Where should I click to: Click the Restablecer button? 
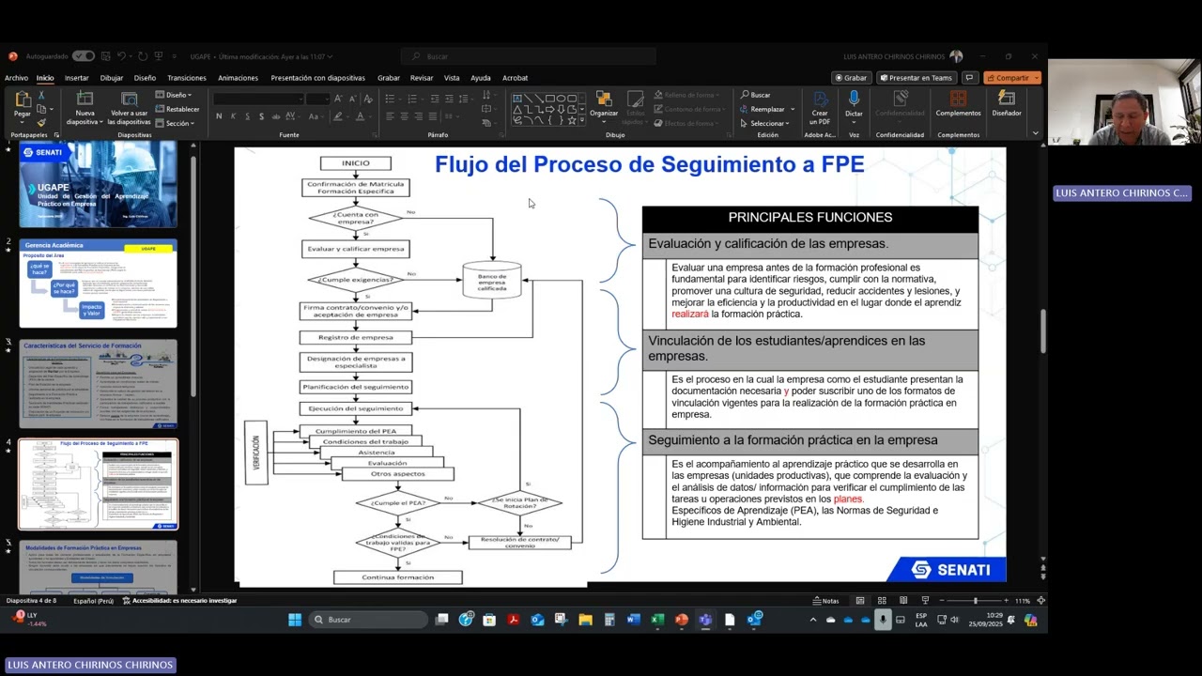point(177,109)
